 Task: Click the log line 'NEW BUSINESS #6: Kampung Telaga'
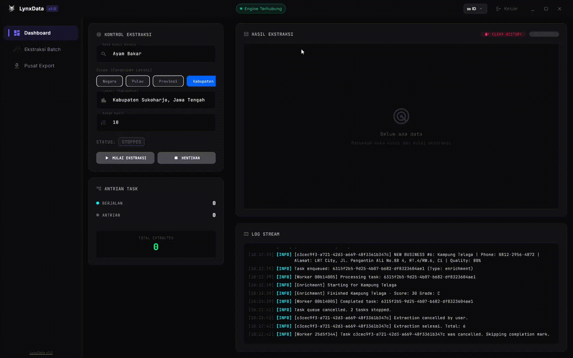tap(417, 258)
